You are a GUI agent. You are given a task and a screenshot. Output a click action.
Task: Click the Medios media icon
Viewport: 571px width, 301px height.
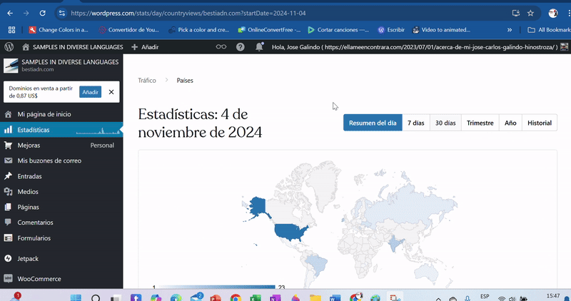(x=9, y=192)
